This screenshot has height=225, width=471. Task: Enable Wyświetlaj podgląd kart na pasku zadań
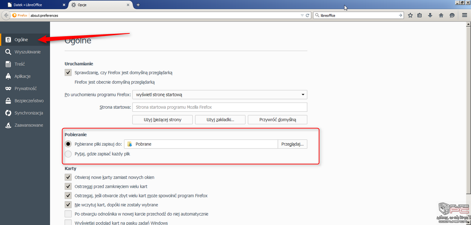[68, 223]
